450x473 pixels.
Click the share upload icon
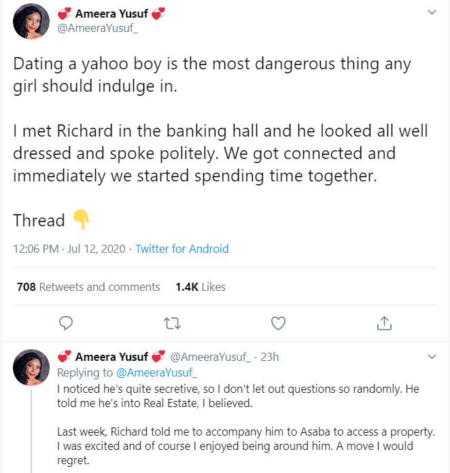383,322
